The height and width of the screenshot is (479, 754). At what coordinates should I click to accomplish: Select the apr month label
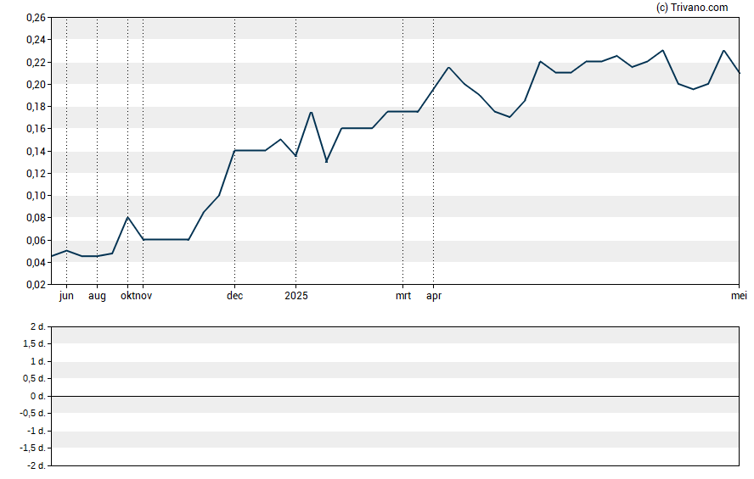[434, 296]
